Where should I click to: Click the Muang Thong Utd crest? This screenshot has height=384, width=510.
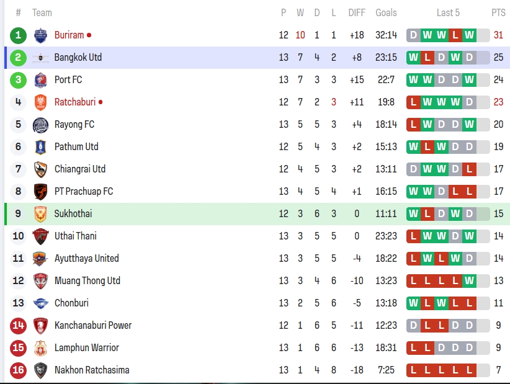pos(40,281)
